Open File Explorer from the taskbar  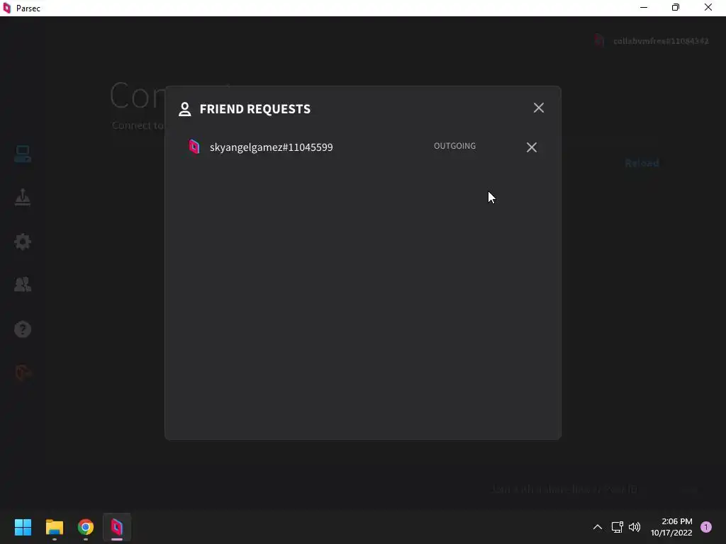pos(54,527)
